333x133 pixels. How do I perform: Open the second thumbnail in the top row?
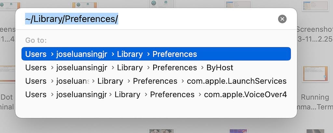click(x=84, y=4)
